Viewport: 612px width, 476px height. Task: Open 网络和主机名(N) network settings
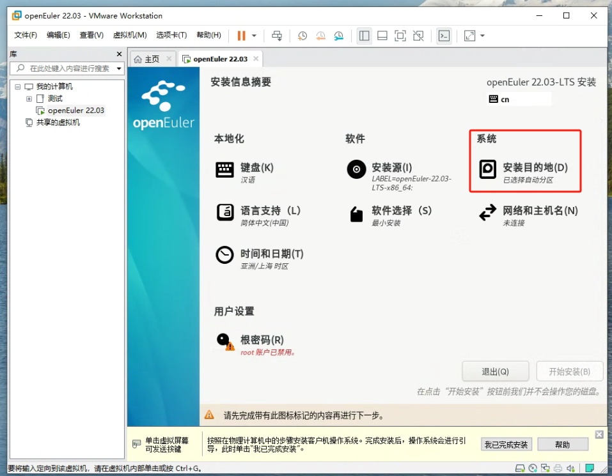[528, 215]
